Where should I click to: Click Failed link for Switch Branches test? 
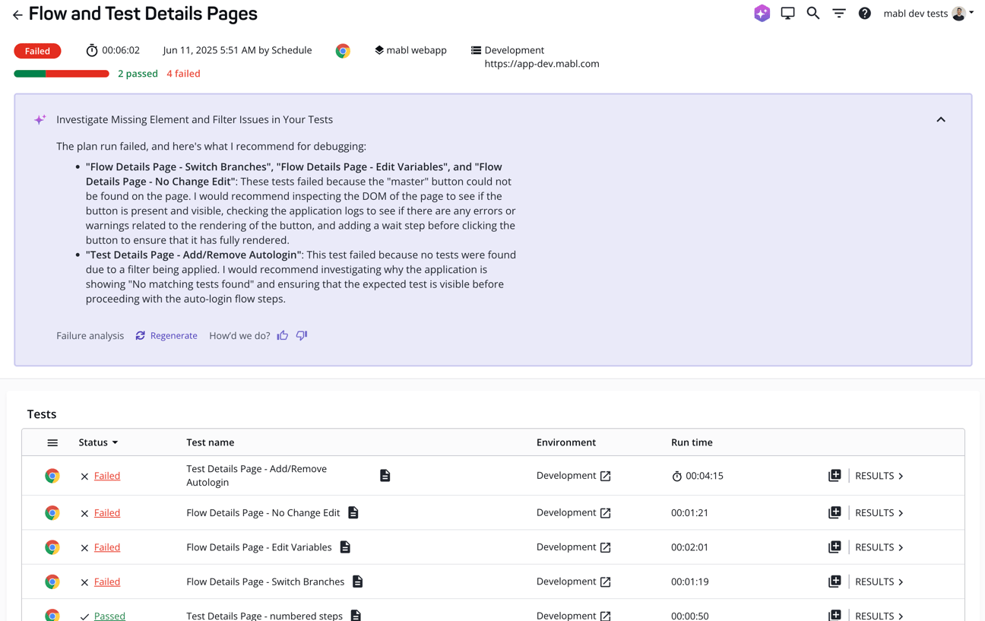tap(107, 581)
